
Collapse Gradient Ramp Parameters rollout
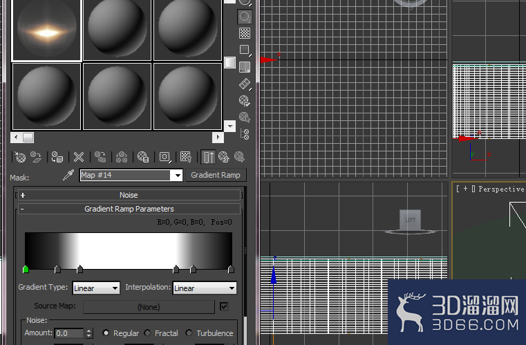129,209
